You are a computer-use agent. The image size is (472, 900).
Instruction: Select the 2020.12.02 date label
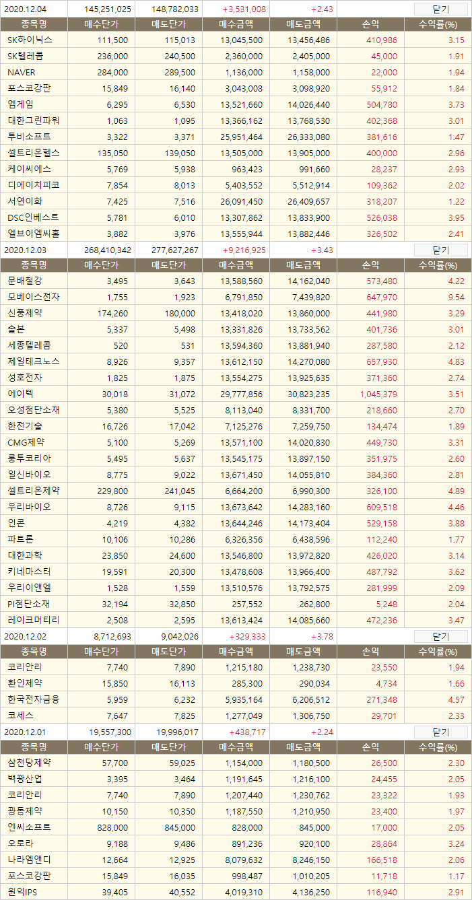click(24, 637)
